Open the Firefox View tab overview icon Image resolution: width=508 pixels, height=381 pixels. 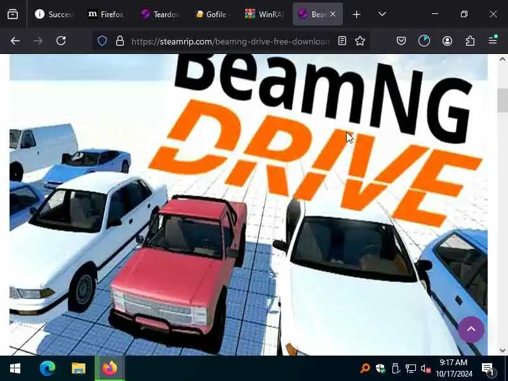pyautogui.click(x=13, y=14)
